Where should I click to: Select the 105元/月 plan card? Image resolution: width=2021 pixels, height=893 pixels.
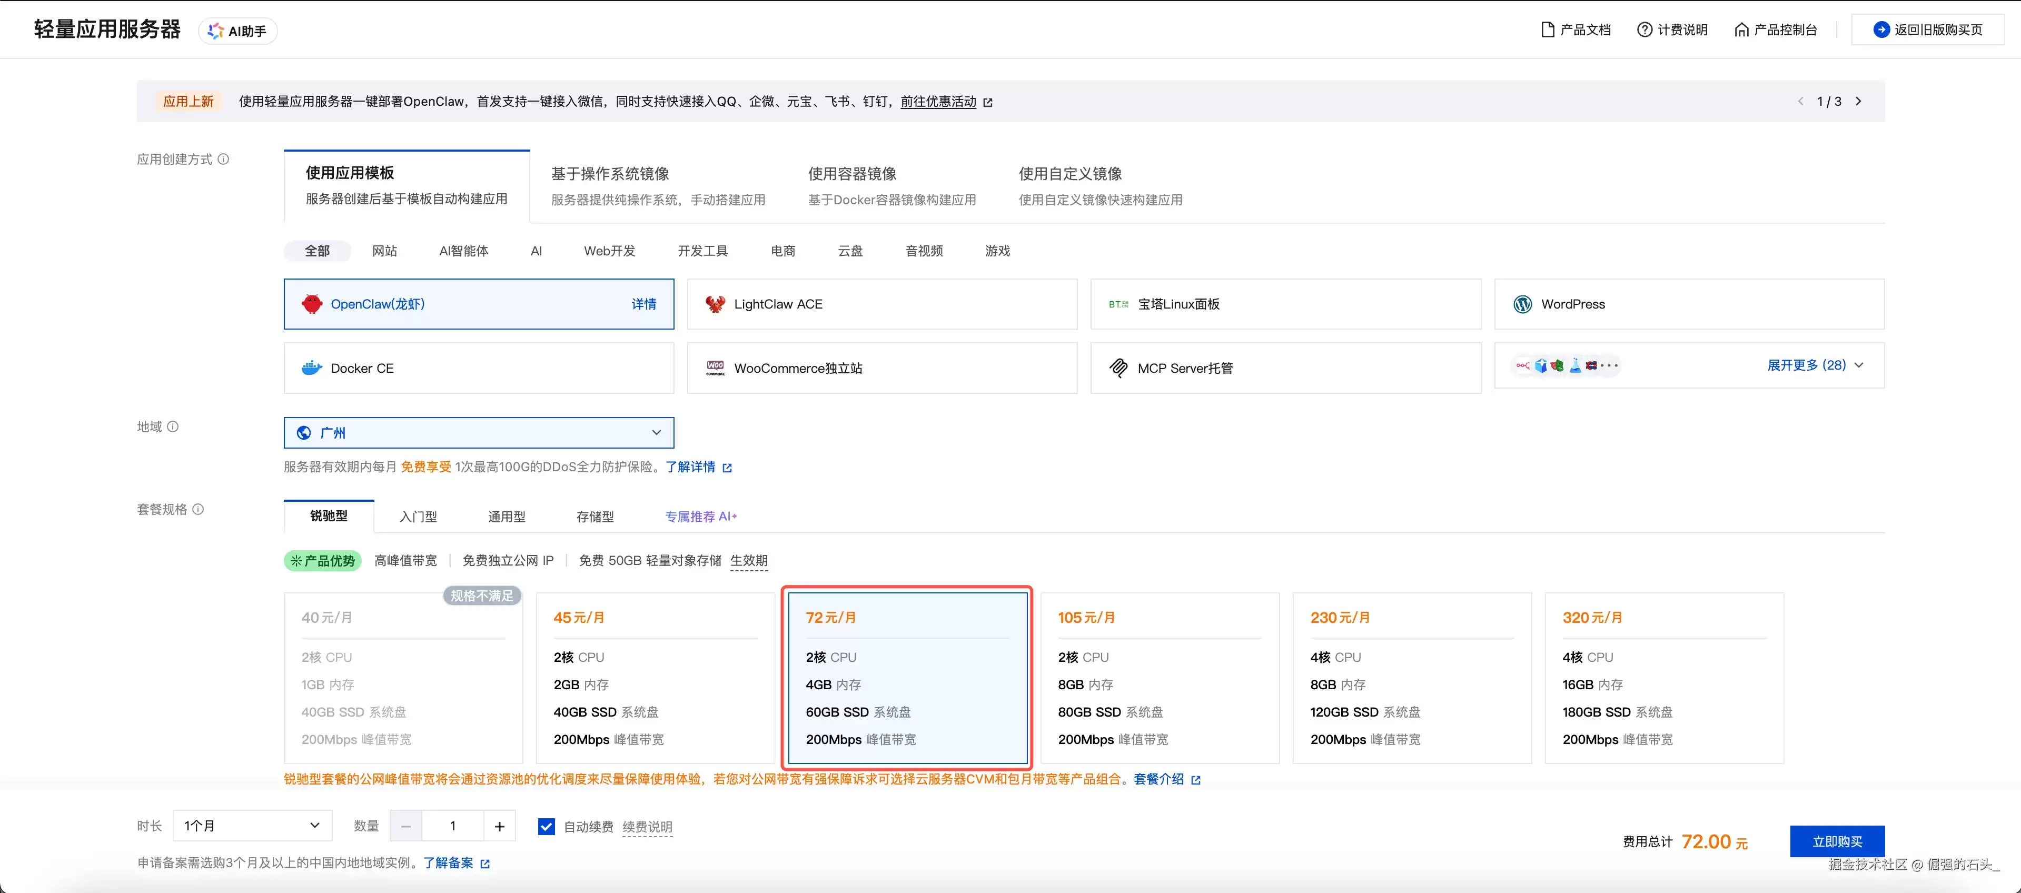[x=1160, y=678]
